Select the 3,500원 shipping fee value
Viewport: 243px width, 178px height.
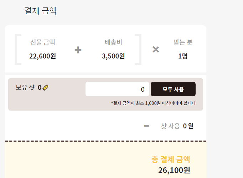point(113,56)
